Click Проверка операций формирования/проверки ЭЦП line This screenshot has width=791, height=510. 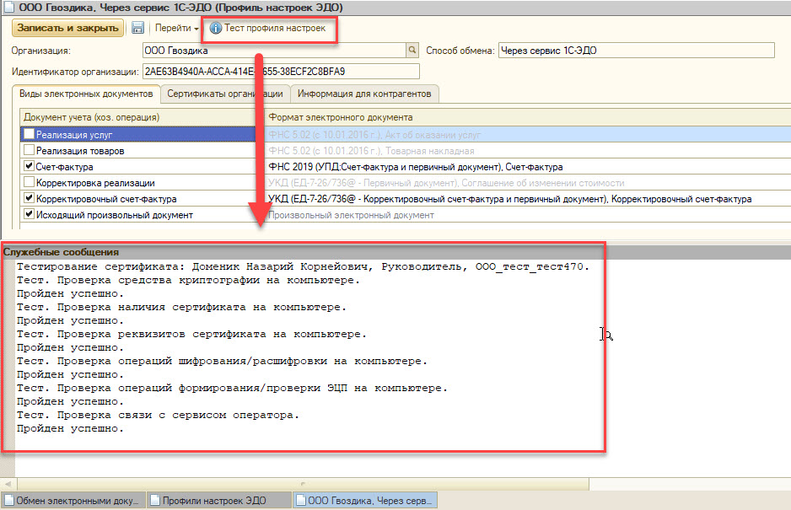(x=232, y=388)
